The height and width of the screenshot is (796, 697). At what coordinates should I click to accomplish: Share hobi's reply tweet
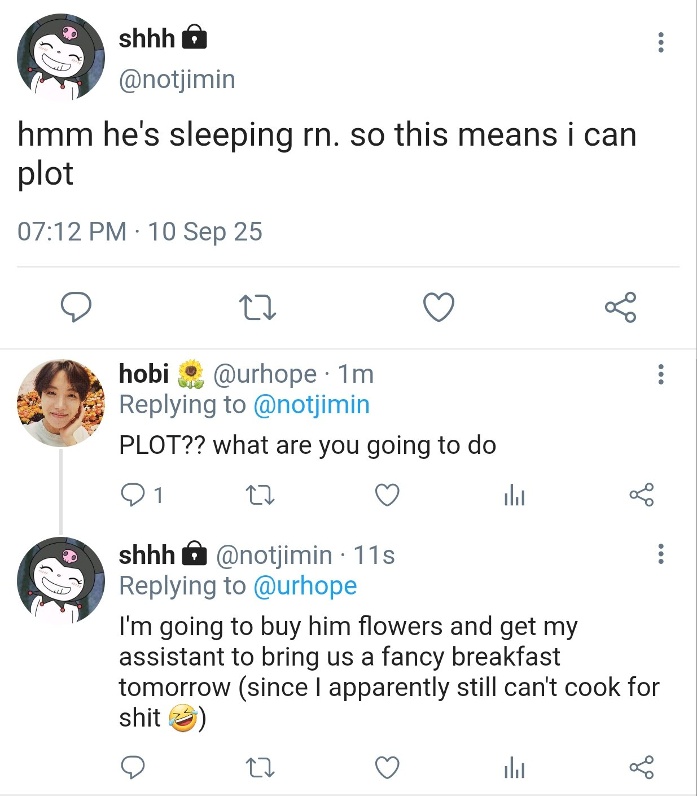tap(641, 495)
